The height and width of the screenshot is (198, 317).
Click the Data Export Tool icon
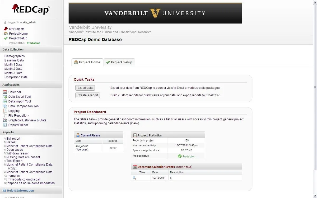tap(5, 97)
